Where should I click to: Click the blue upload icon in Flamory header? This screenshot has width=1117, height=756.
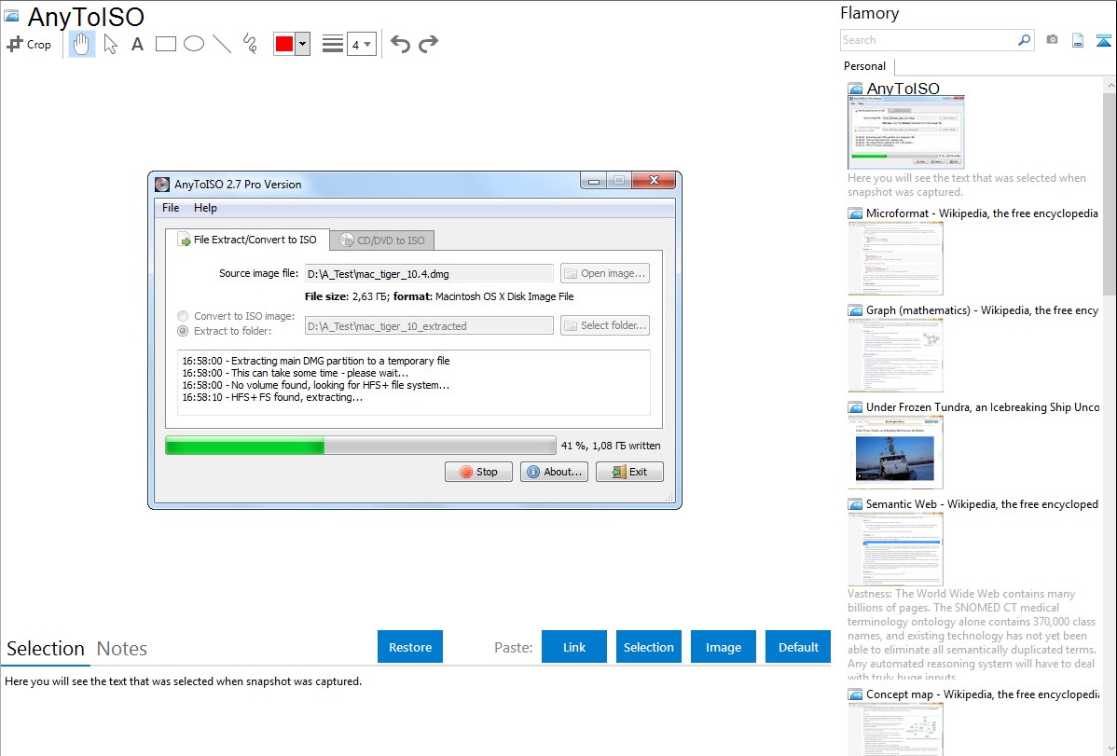tap(1103, 40)
